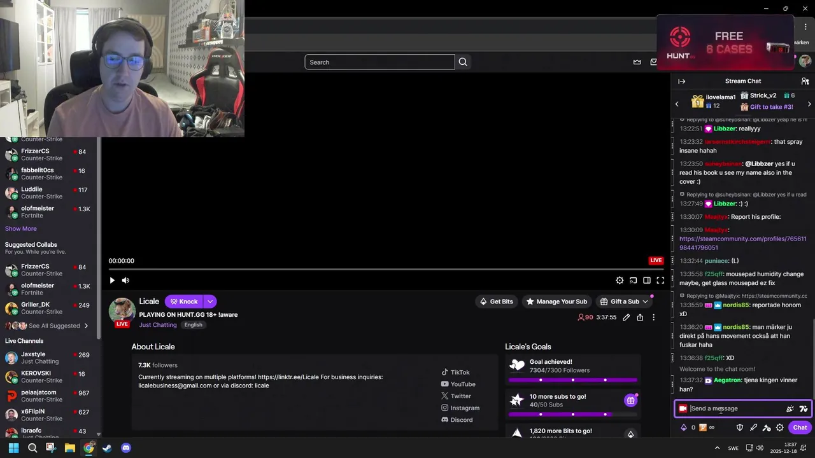Click the sword moderator tools icon
This screenshot has width=815, height=458.
coord(753,427)
